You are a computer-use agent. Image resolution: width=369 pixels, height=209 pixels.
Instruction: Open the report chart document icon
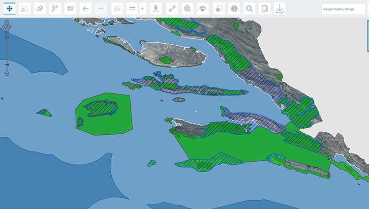[265, 9]
